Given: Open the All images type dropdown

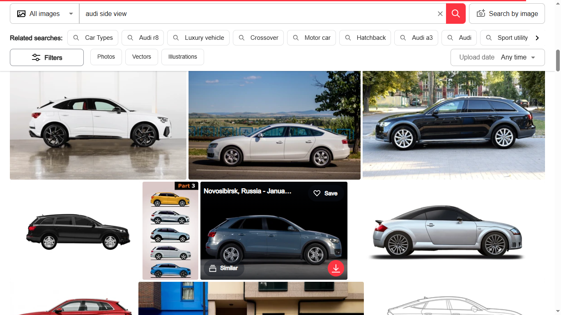Looking at the screenshot, I should tap(45, 14).
